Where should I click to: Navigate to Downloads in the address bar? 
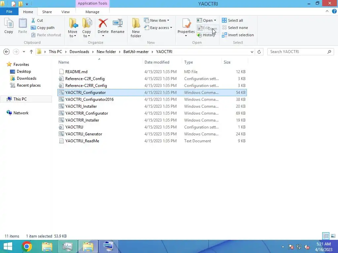[79, 52]
